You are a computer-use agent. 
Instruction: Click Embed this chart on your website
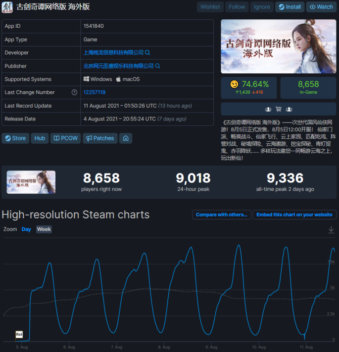pos(294,215)
